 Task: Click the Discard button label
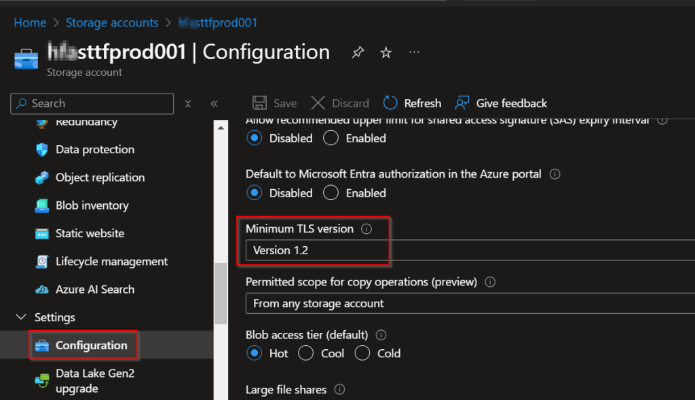coord(351,104)
